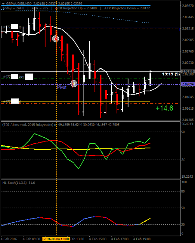Click the 'ATR = 265' label
The height and width of the screenshot is (243, 195).
point(40,8)
